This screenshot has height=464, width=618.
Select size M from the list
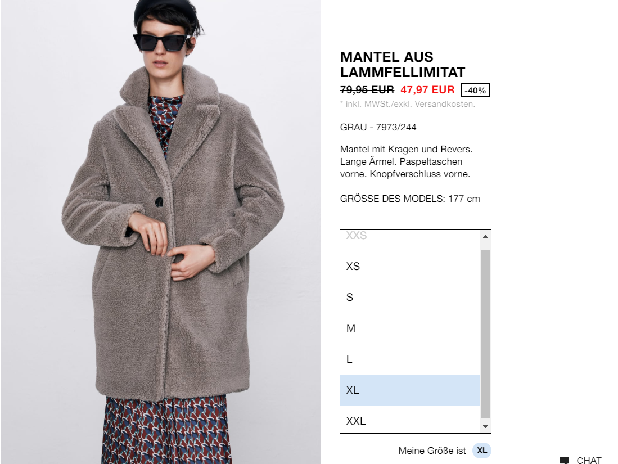[410, 328]
